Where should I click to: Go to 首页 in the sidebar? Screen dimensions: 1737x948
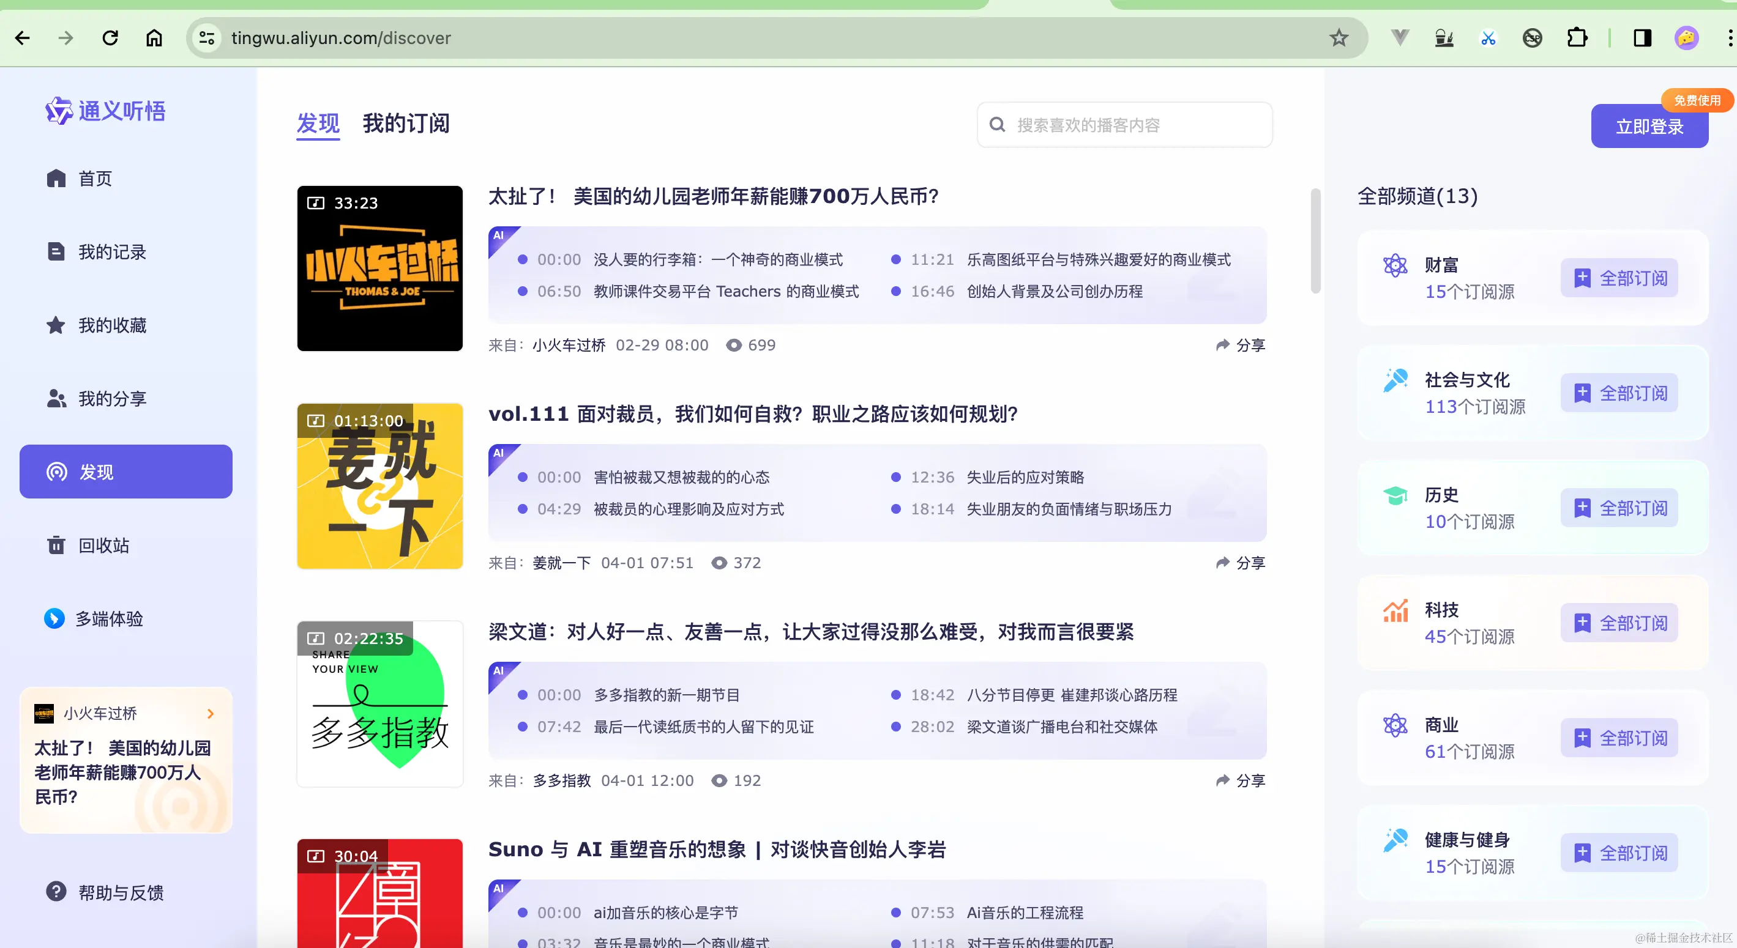126,179
